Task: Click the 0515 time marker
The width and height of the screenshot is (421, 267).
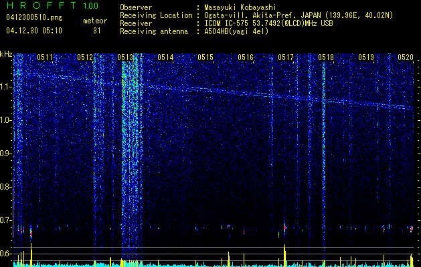Action: [x=205, y=57]
